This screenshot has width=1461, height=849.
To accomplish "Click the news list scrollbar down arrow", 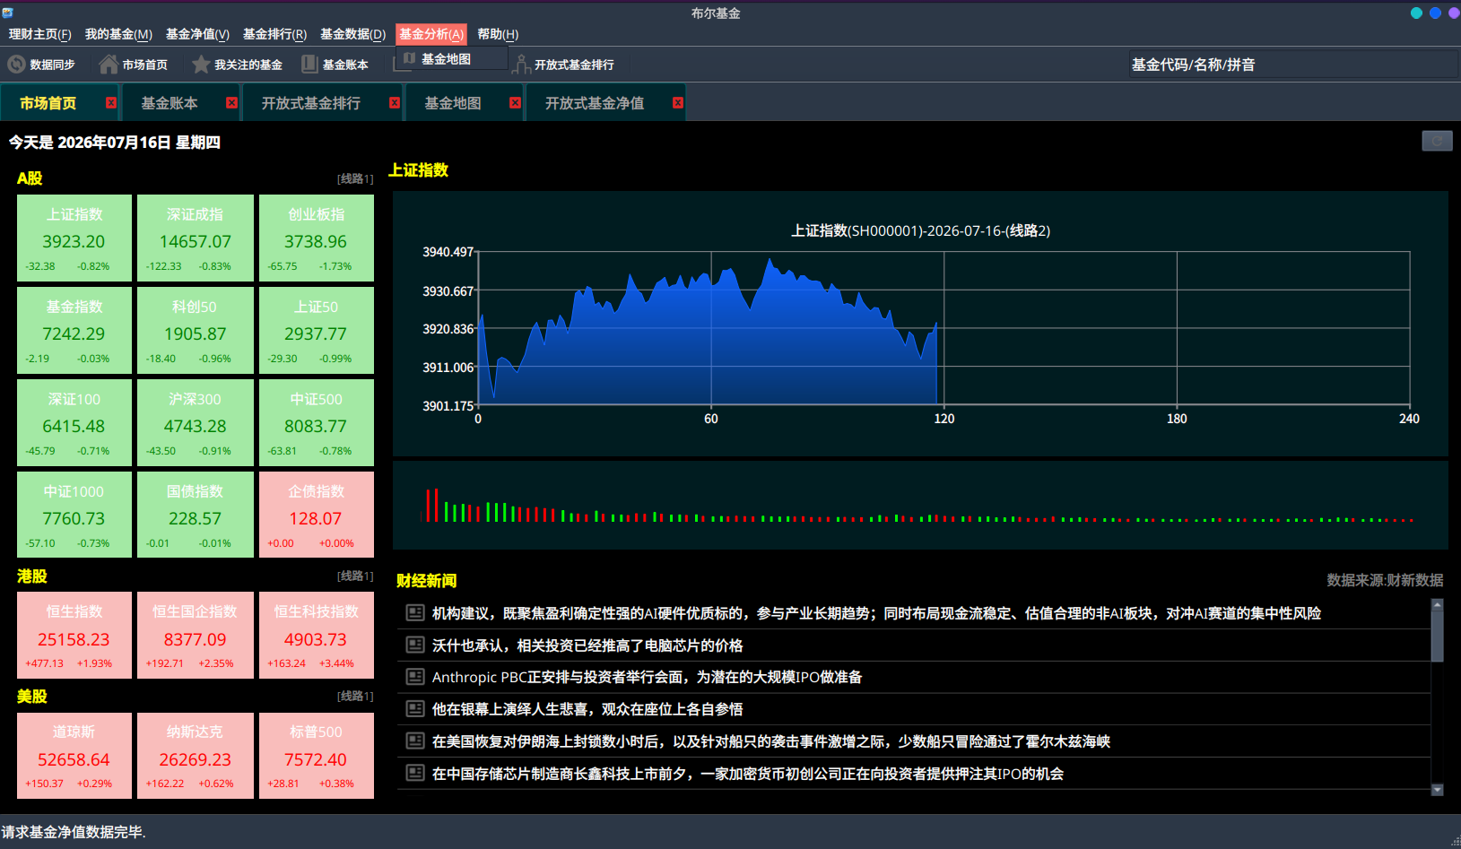I will click(1437, 790).
